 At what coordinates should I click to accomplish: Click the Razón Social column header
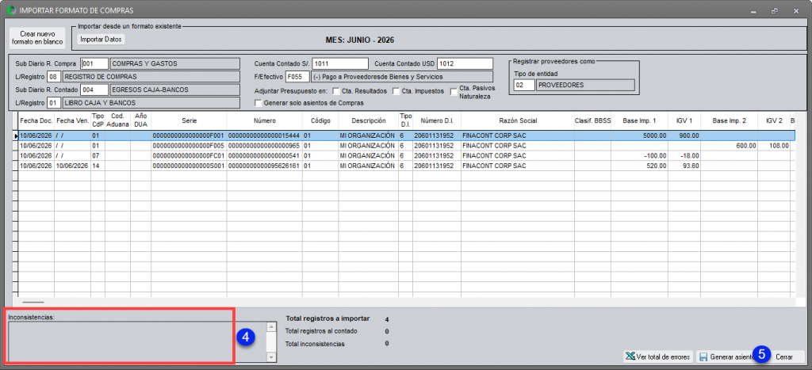518,120
